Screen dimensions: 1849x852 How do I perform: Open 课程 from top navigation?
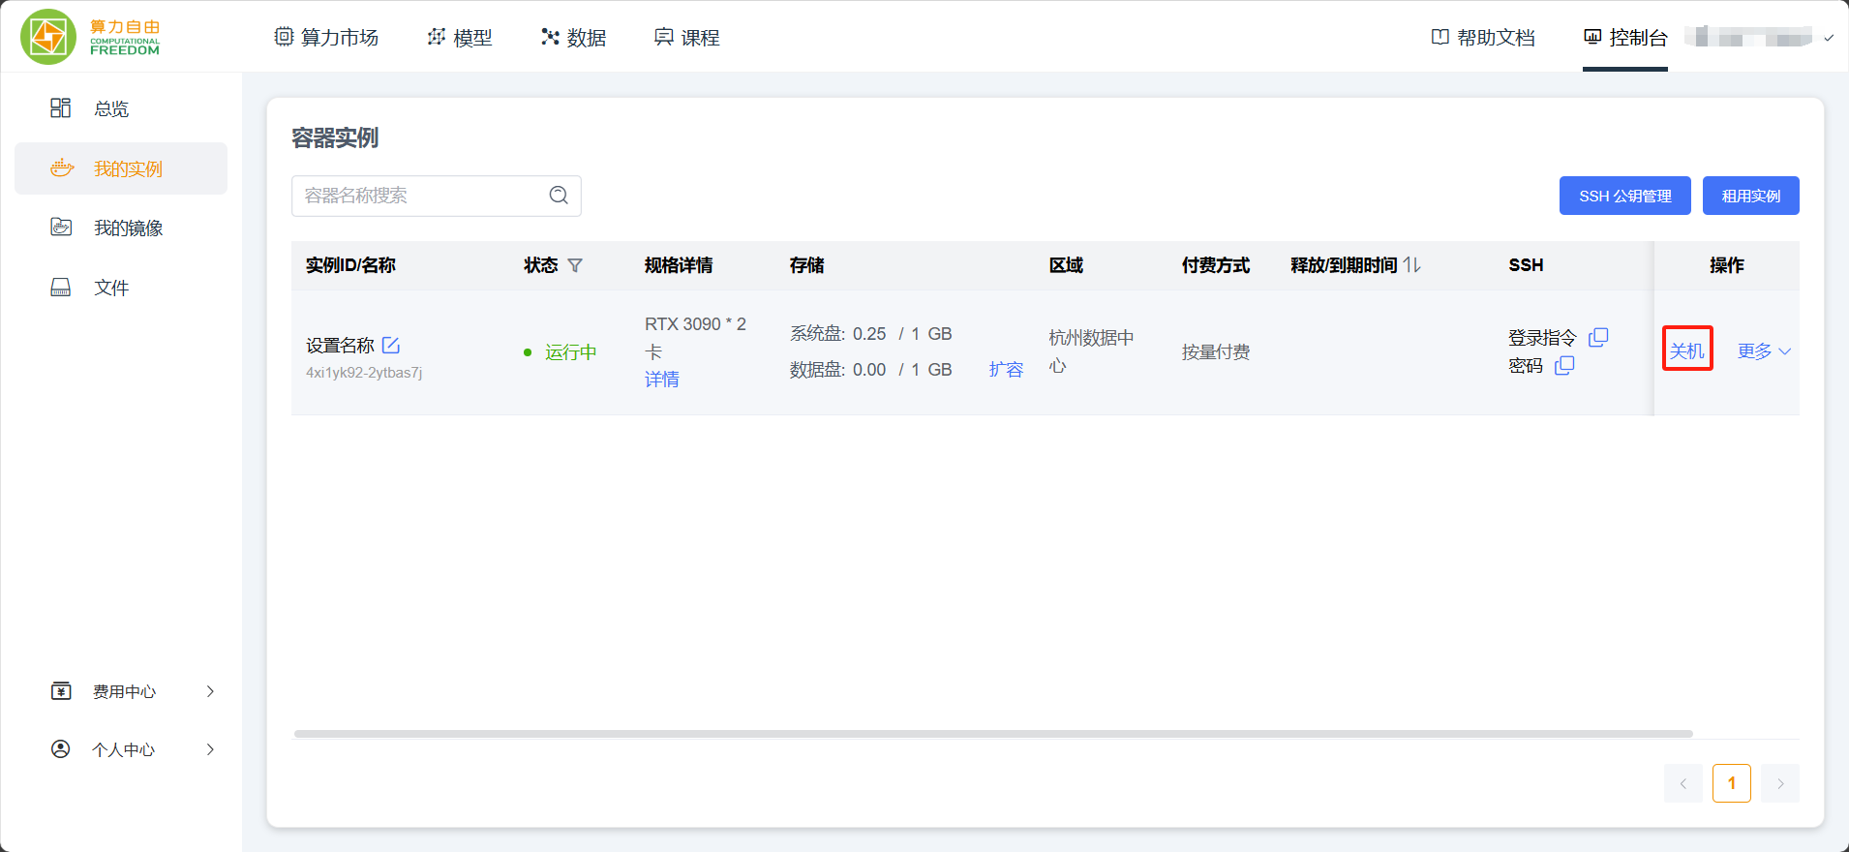point(687,37)
